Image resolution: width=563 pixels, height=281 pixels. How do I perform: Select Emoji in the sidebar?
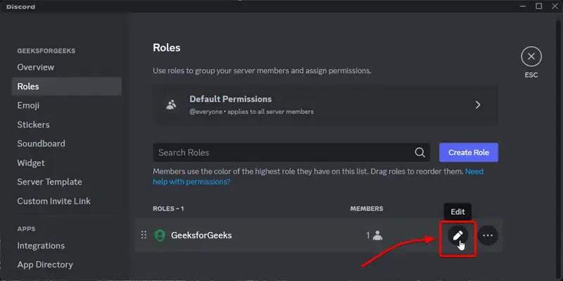pos(28,105)
